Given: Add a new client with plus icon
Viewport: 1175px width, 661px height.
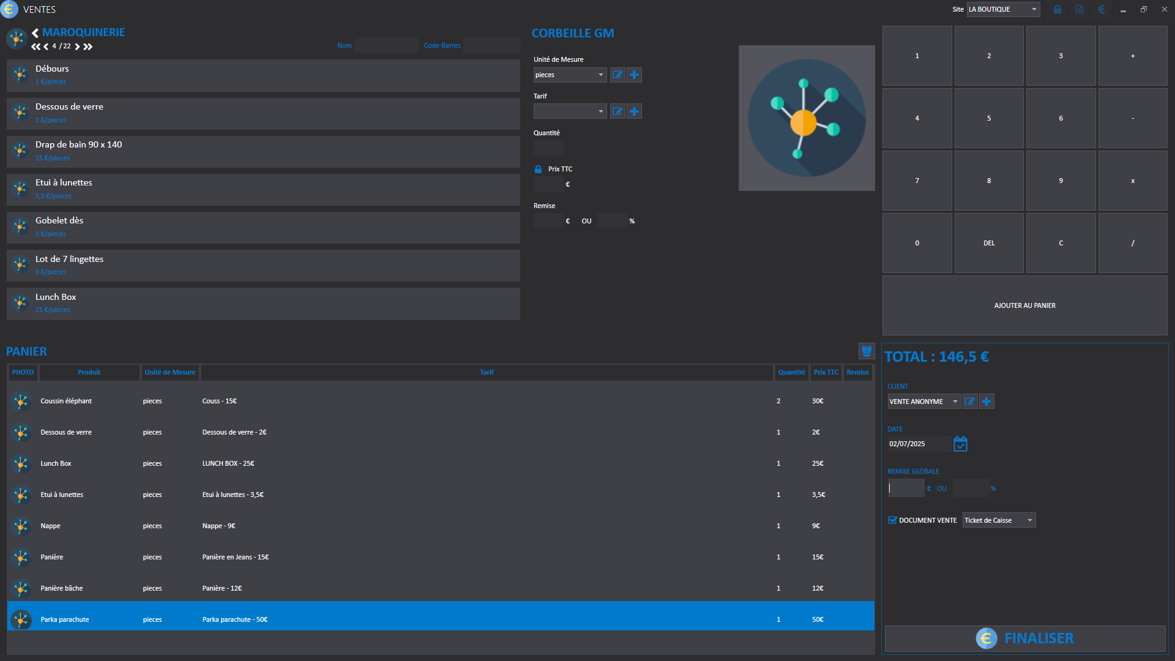Looking at the screenshot, I should [987, 401].
